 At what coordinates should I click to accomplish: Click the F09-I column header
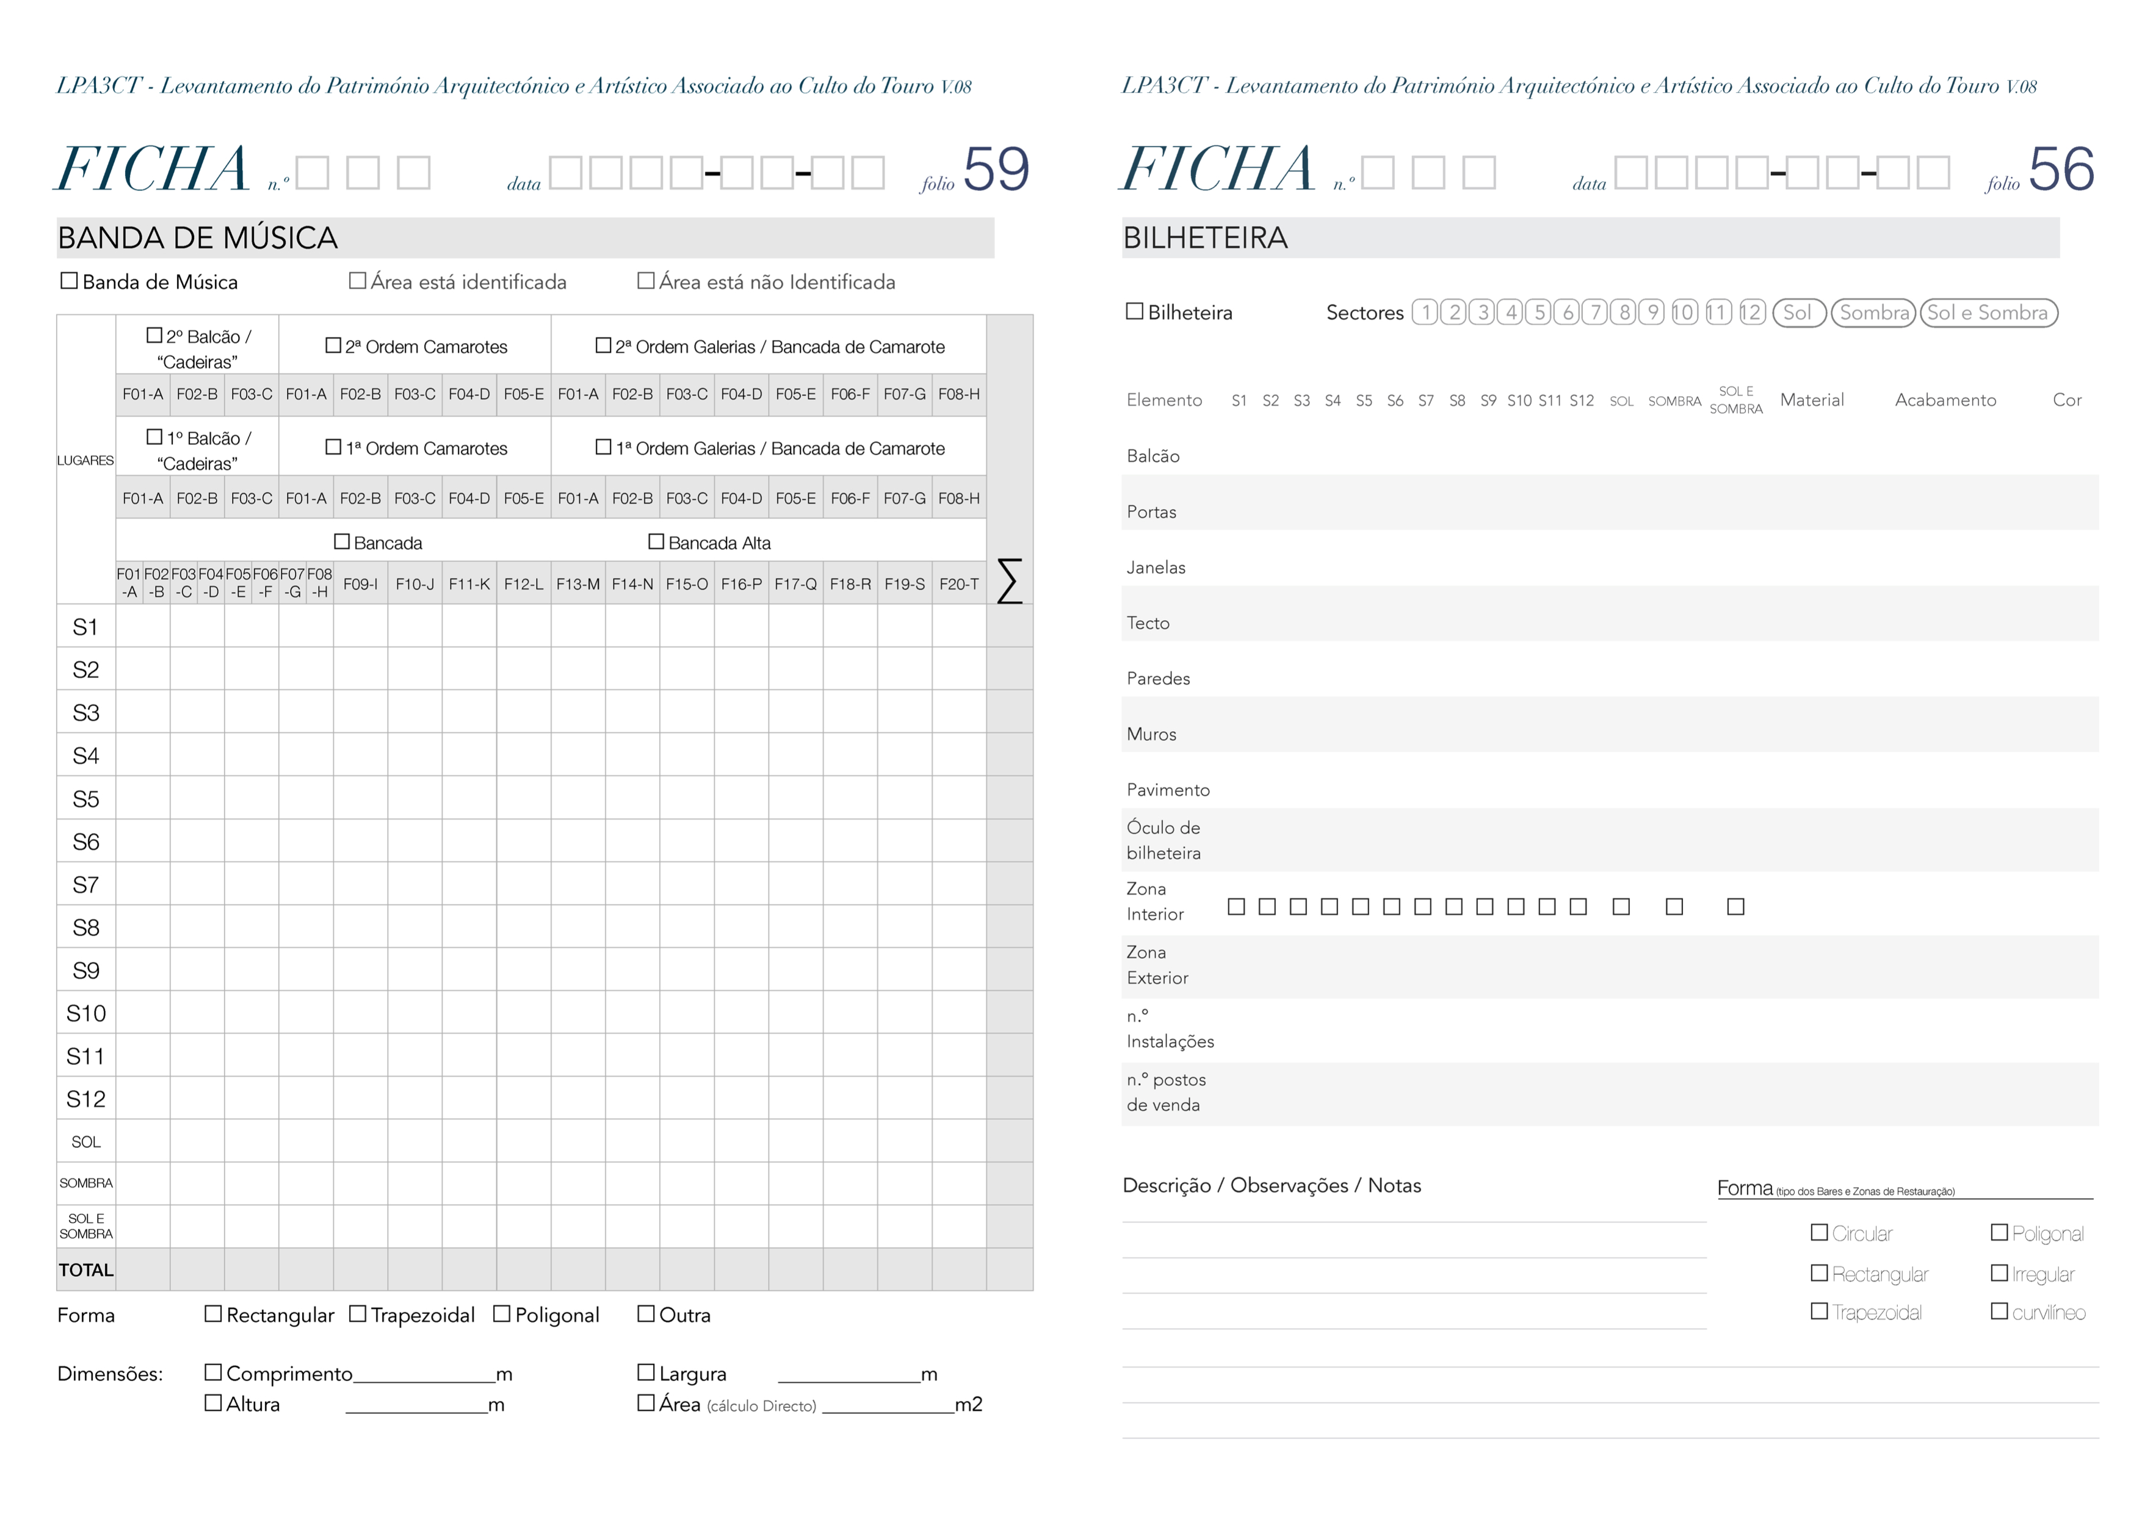coord(360,583)
